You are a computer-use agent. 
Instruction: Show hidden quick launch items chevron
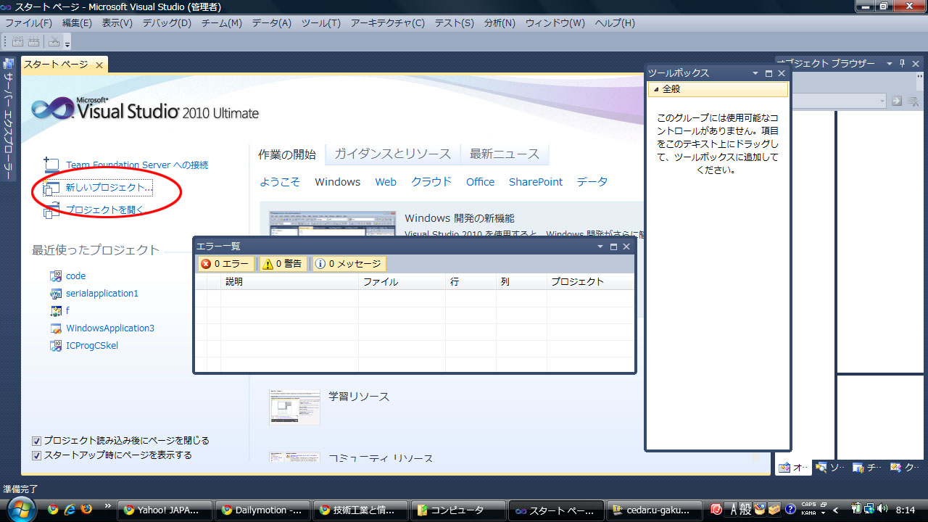pyautogui.click(x=108, y=505)
